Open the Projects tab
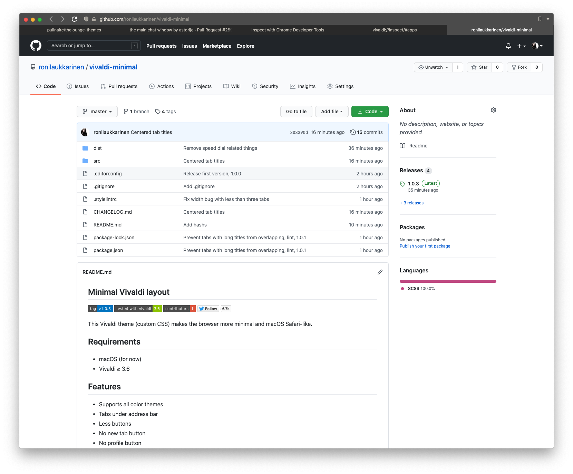573x474 pixels. point(198,86)
